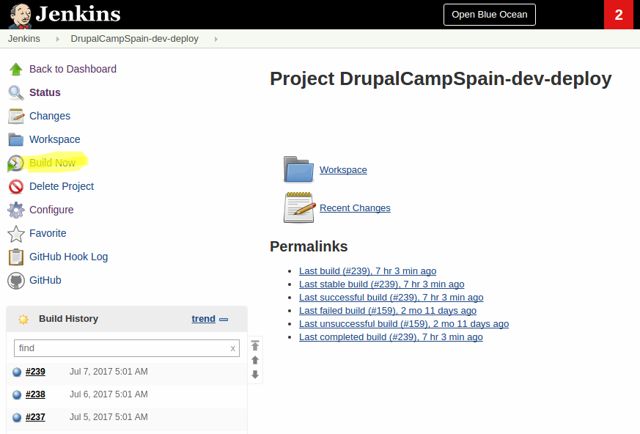Screen dimensions: 640x434
Task: Open the red notification badge showing 2
Action: (x=619, y=15)
